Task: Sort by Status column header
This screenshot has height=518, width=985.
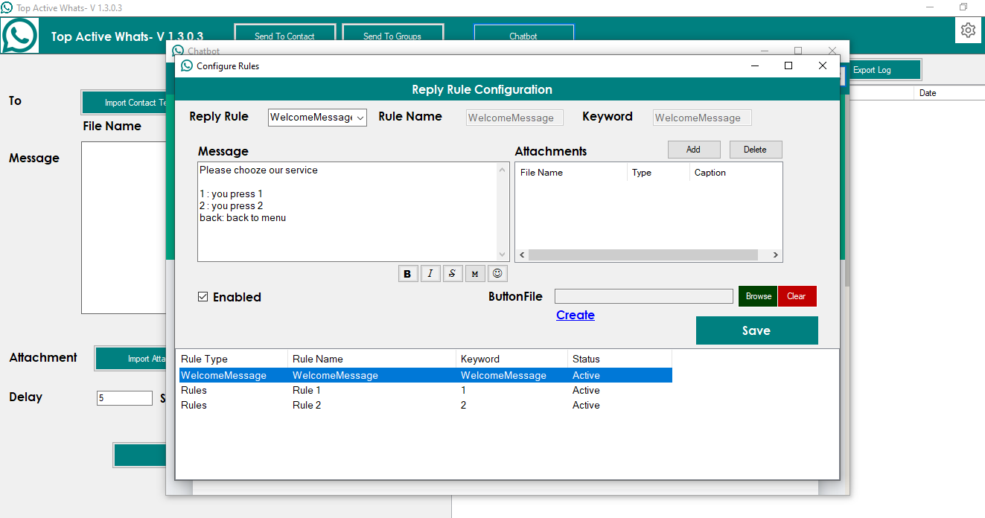Action: [619, 359]
